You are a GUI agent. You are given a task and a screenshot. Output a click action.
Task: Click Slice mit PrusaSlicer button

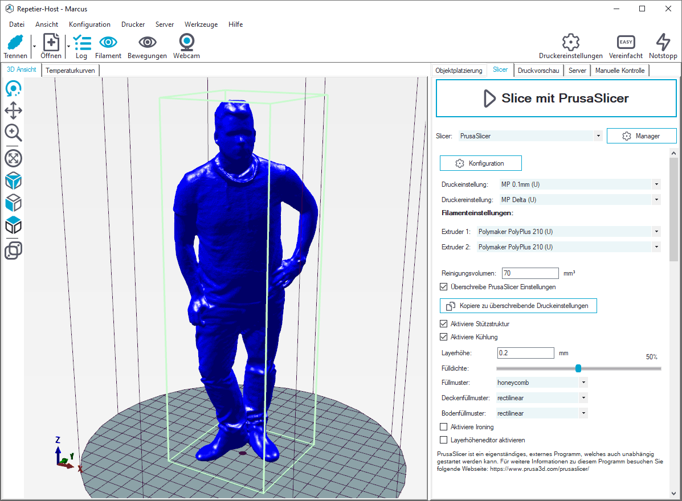(556, 98)
